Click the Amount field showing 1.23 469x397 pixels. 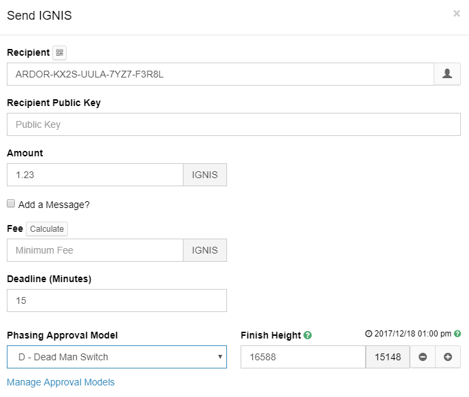[95, 175]
